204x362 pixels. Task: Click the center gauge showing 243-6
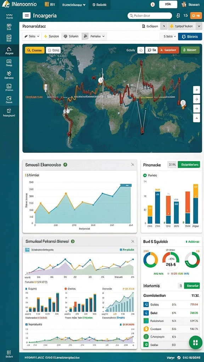[x=171, y=261]
